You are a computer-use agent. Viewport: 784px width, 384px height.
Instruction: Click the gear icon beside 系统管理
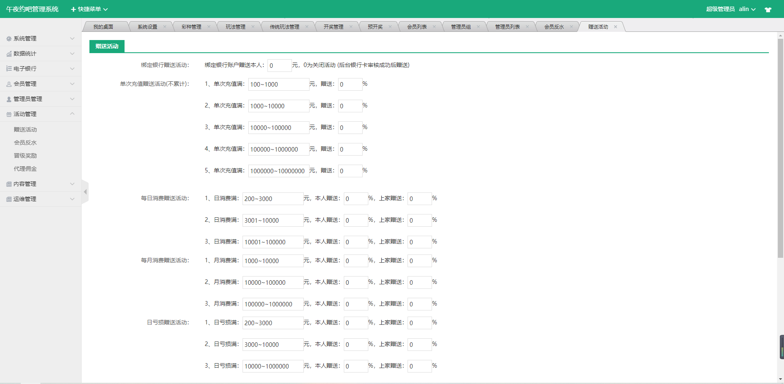click(x=9, y=39)
